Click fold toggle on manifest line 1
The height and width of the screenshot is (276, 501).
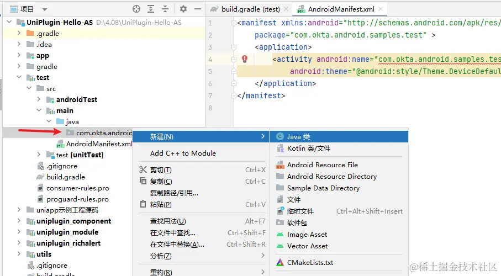pyautogui.click(x=234, y=23)
